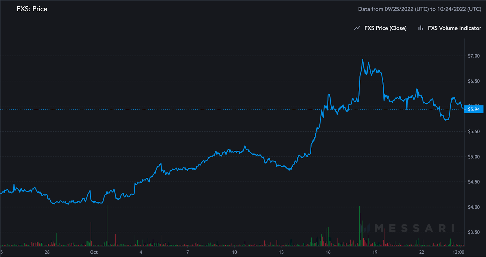Click the $7.00 label on the price axis
The width and height of the screenshot is (486, 257).
click(x=474, y=56)
